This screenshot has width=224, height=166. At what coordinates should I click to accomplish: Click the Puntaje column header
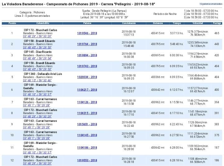tap(217, 23)
